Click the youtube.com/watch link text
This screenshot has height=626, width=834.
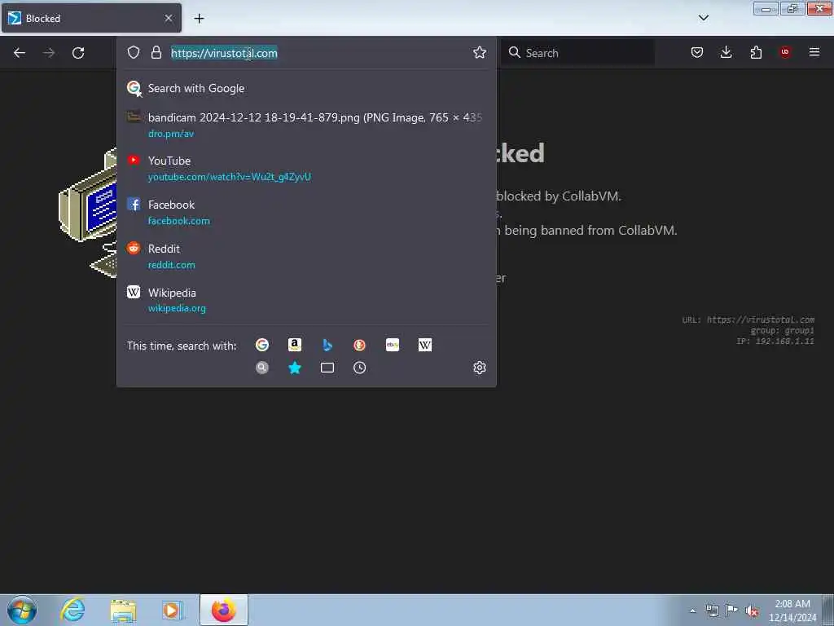click(x=229, y=177)
